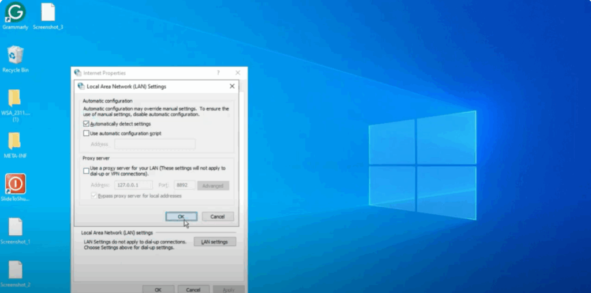
Task: Close the Local Area Network Settings dialog
Action: (232, 86)
